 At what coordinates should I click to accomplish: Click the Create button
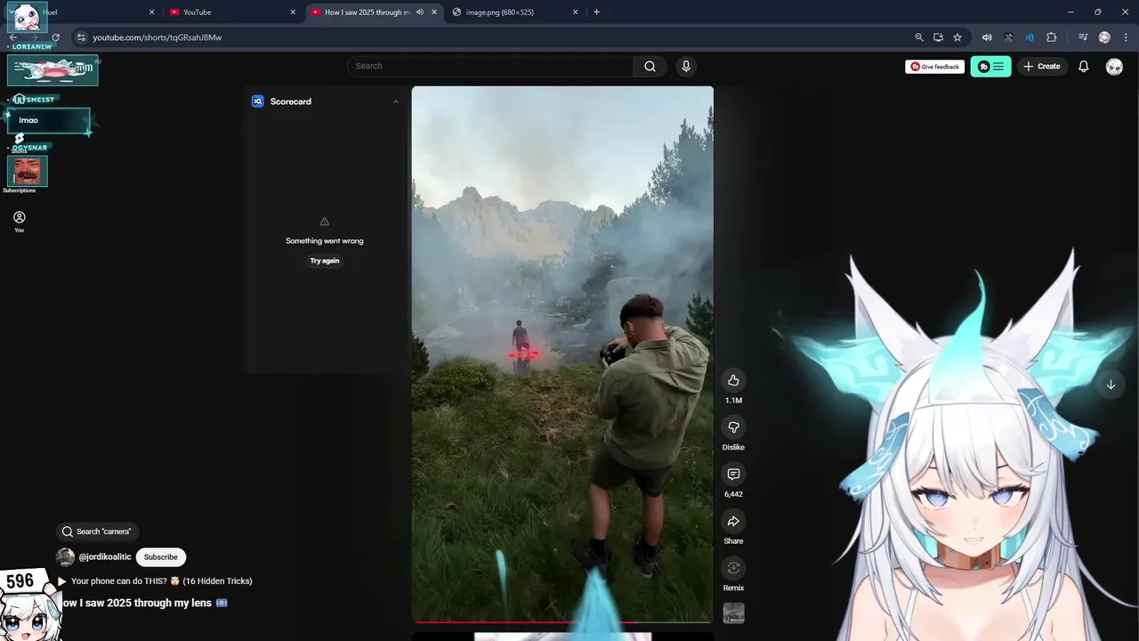click(x=1042, y=66)
